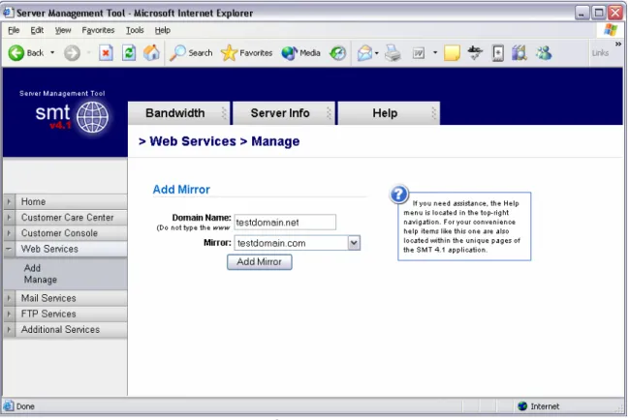Open the Tools menu

(135, 30)
